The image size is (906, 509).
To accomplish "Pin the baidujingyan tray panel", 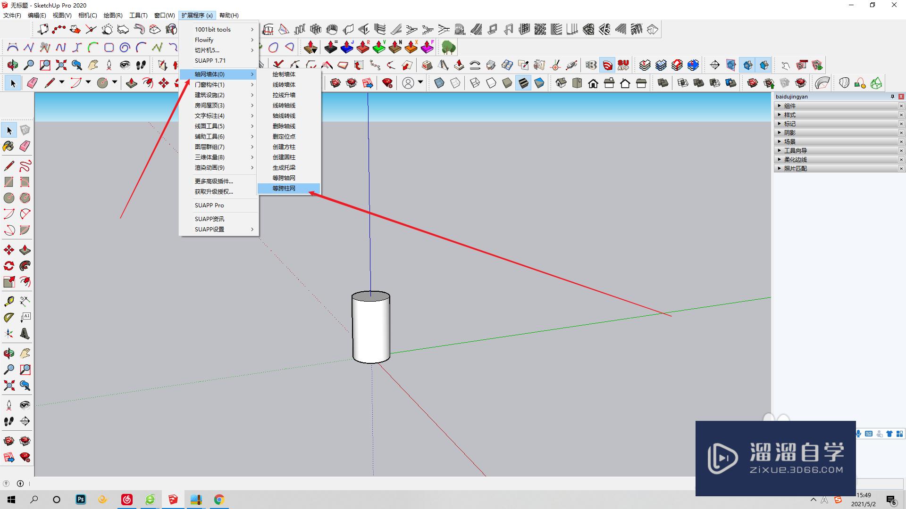I will [x=892, y=97].
